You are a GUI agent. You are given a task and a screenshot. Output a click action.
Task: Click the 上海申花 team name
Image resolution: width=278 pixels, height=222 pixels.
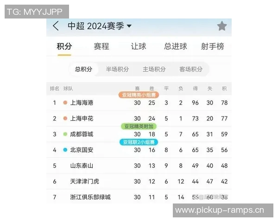82,118
